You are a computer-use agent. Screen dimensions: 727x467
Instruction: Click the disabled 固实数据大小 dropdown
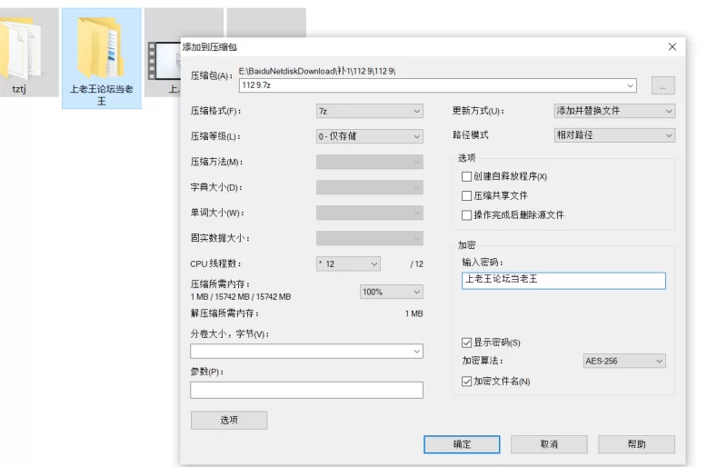pos(370,238)
